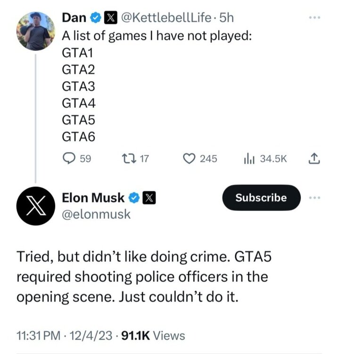The width and height of the screenshot is (338, 354).
Task: Subscribe to Elon Musk
Action: (261, 197)
